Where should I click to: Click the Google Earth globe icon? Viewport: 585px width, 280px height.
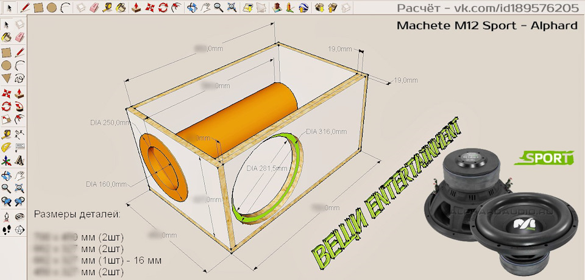(304, 7)
